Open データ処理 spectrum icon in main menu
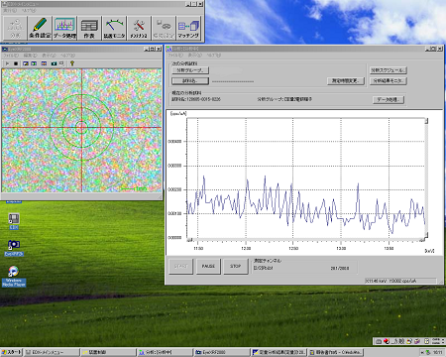 pyautogui.click(x=64, y=28)
